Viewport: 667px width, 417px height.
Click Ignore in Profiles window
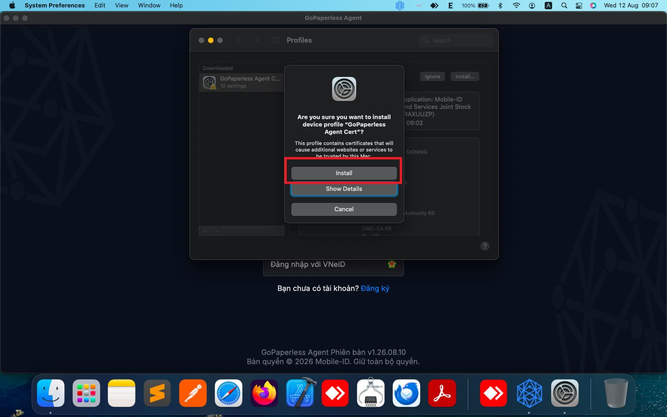point(433,76)
